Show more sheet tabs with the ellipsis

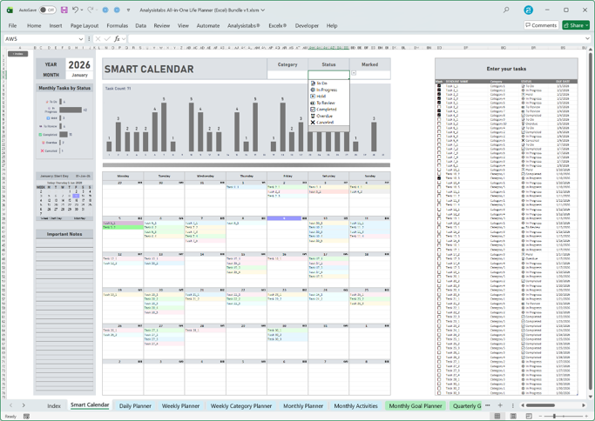click(x=487, y=405)
